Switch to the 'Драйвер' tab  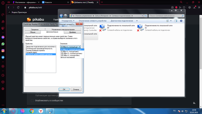(72, 32)
